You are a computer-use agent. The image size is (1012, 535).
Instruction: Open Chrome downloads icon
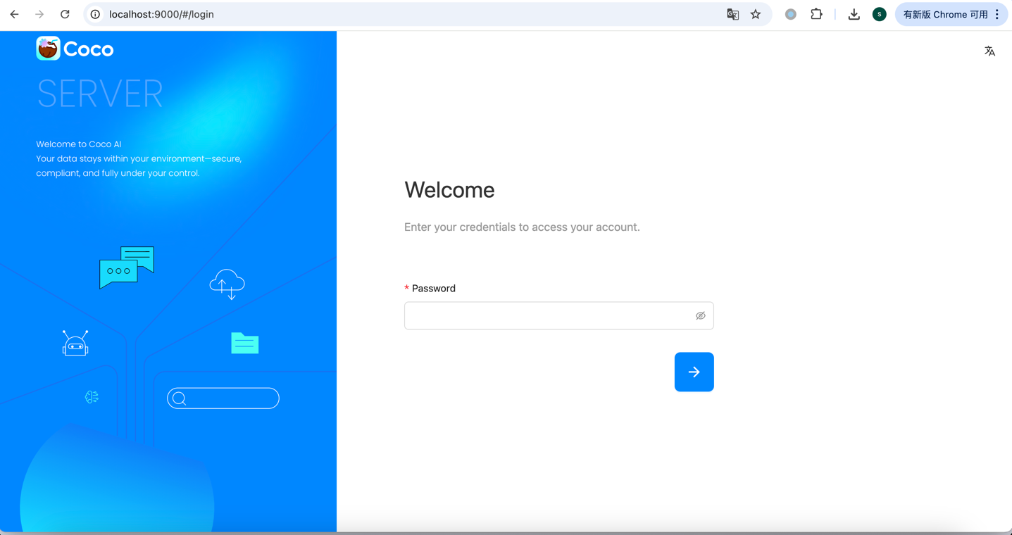(x=854, y=14)
